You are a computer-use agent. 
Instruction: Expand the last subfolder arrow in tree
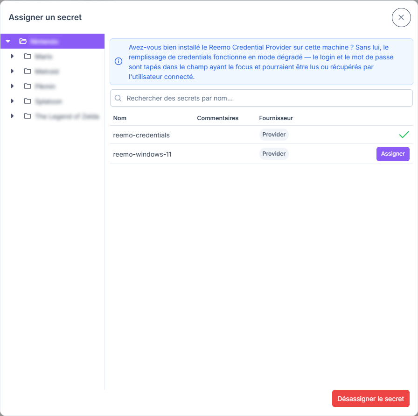[12, 116]
